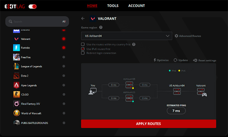The height and width of the screenshot is (137, 228).
Task: Enable routes within my country first
Action: 83,44
